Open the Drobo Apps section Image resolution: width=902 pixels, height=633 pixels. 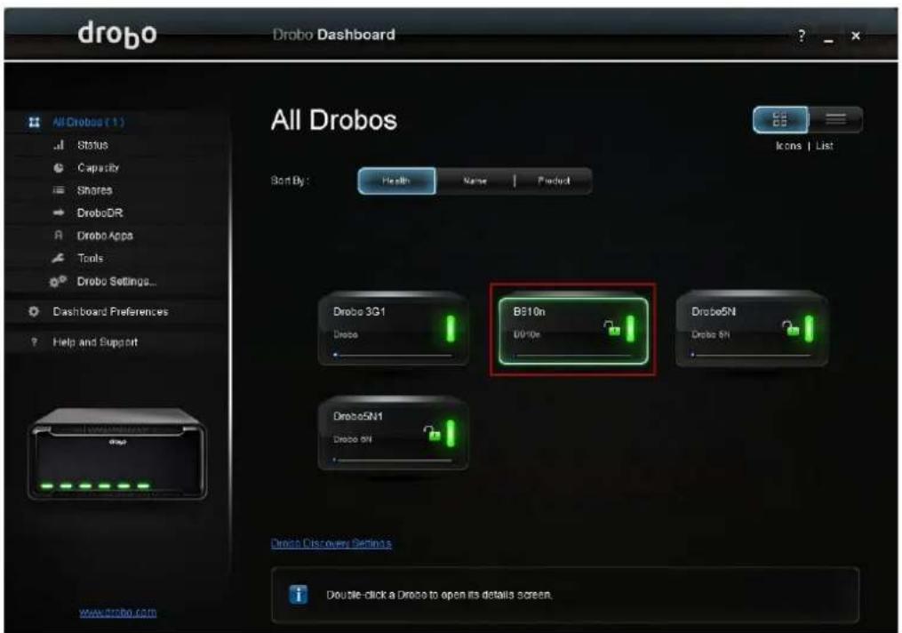105,236
